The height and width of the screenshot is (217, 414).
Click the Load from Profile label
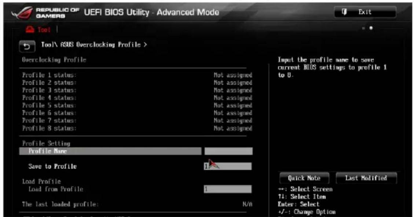click(x=56, y=189)
